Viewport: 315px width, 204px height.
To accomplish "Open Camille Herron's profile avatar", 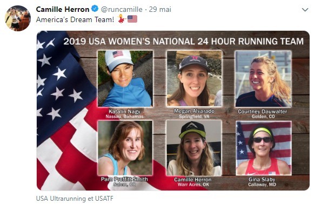I will click(x=18, y=18).
